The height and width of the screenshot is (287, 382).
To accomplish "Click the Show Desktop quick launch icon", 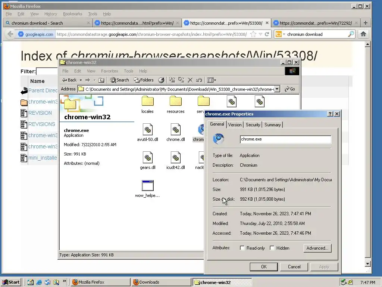I will point(30,282).
